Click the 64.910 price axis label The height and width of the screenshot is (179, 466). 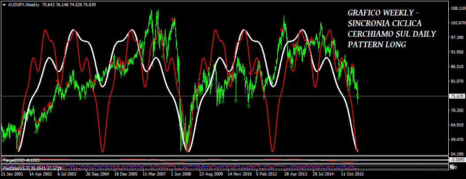click(456, 125)
